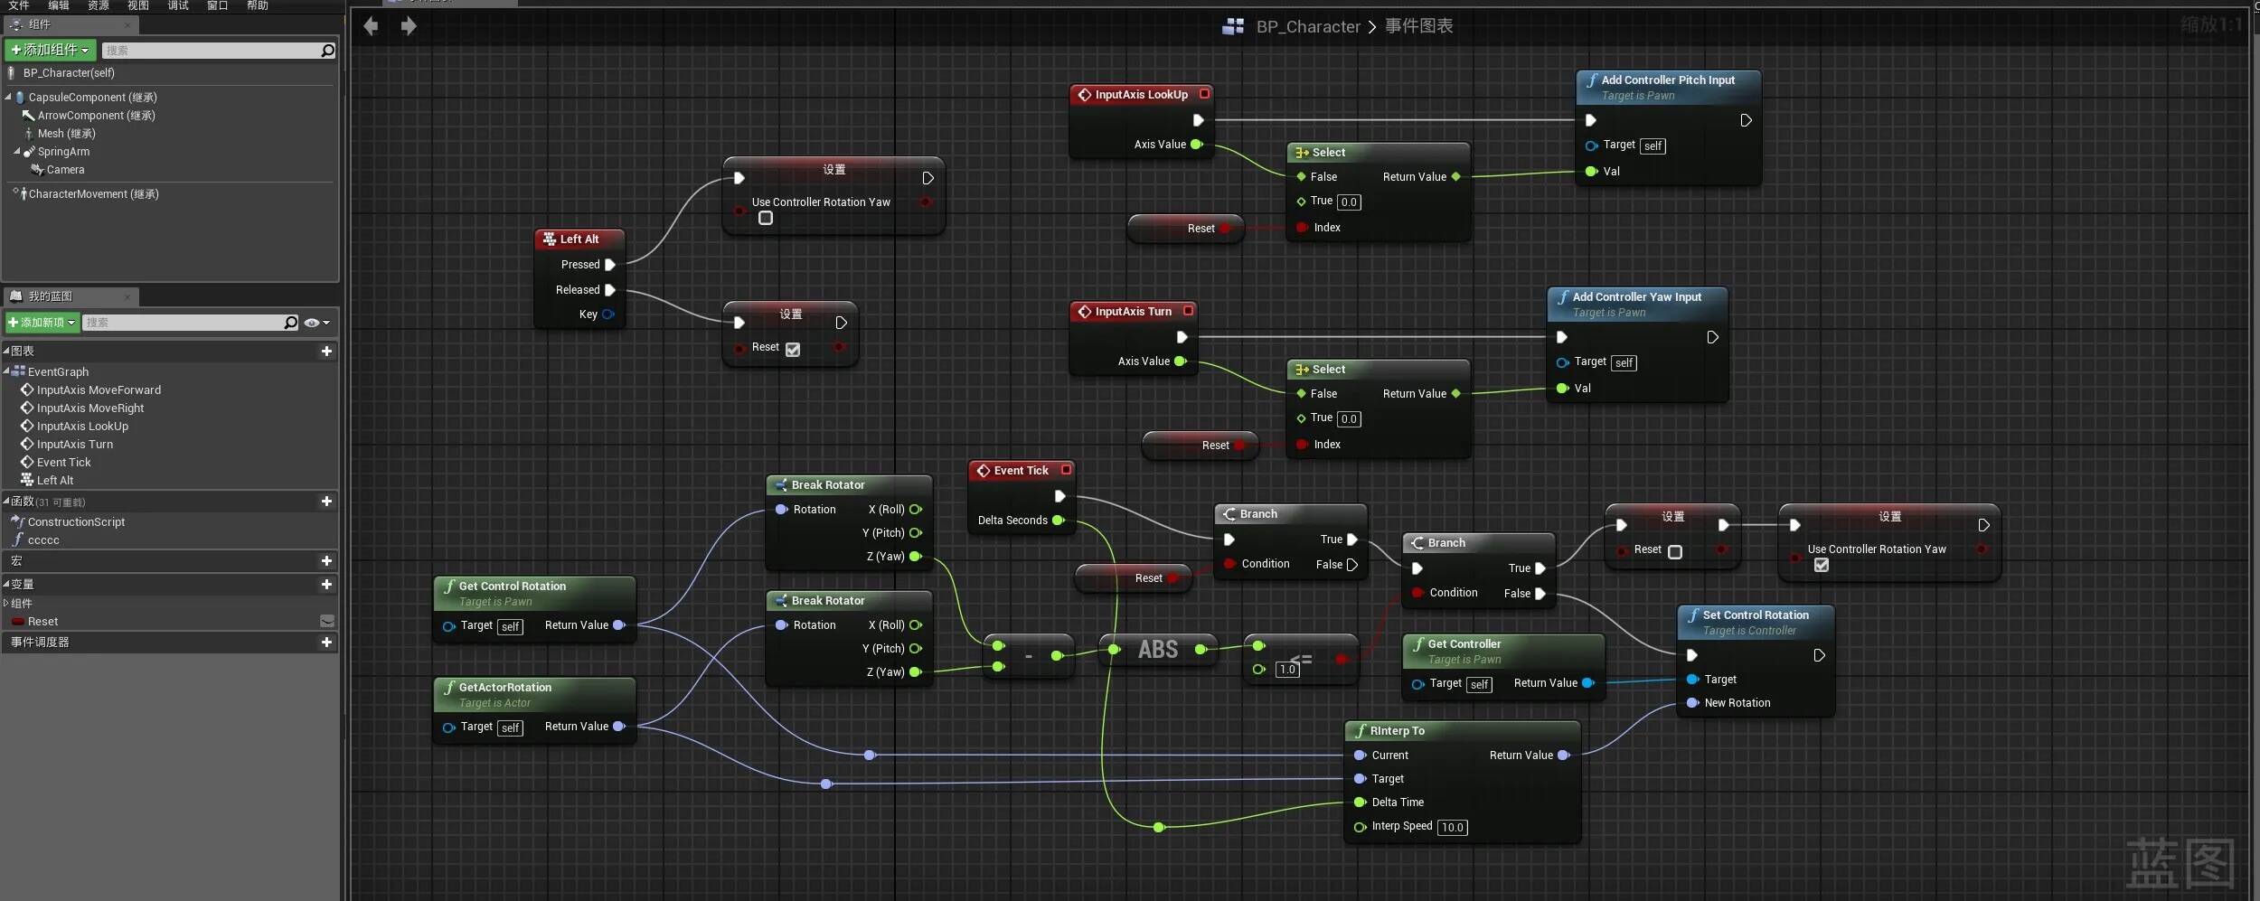
Task: Click plus icon to add new graph
Action: coord(326,352)
